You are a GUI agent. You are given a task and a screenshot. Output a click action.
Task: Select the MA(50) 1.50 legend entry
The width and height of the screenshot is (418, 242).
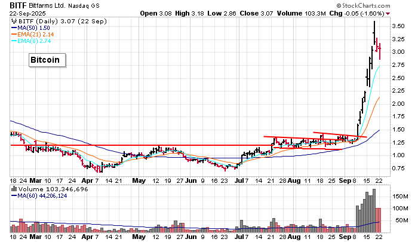(x=34, y=28)
